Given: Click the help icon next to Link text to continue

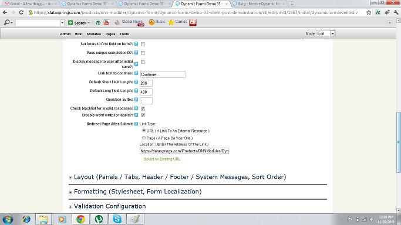Looking at the screenshot, I should pos(136,73).
